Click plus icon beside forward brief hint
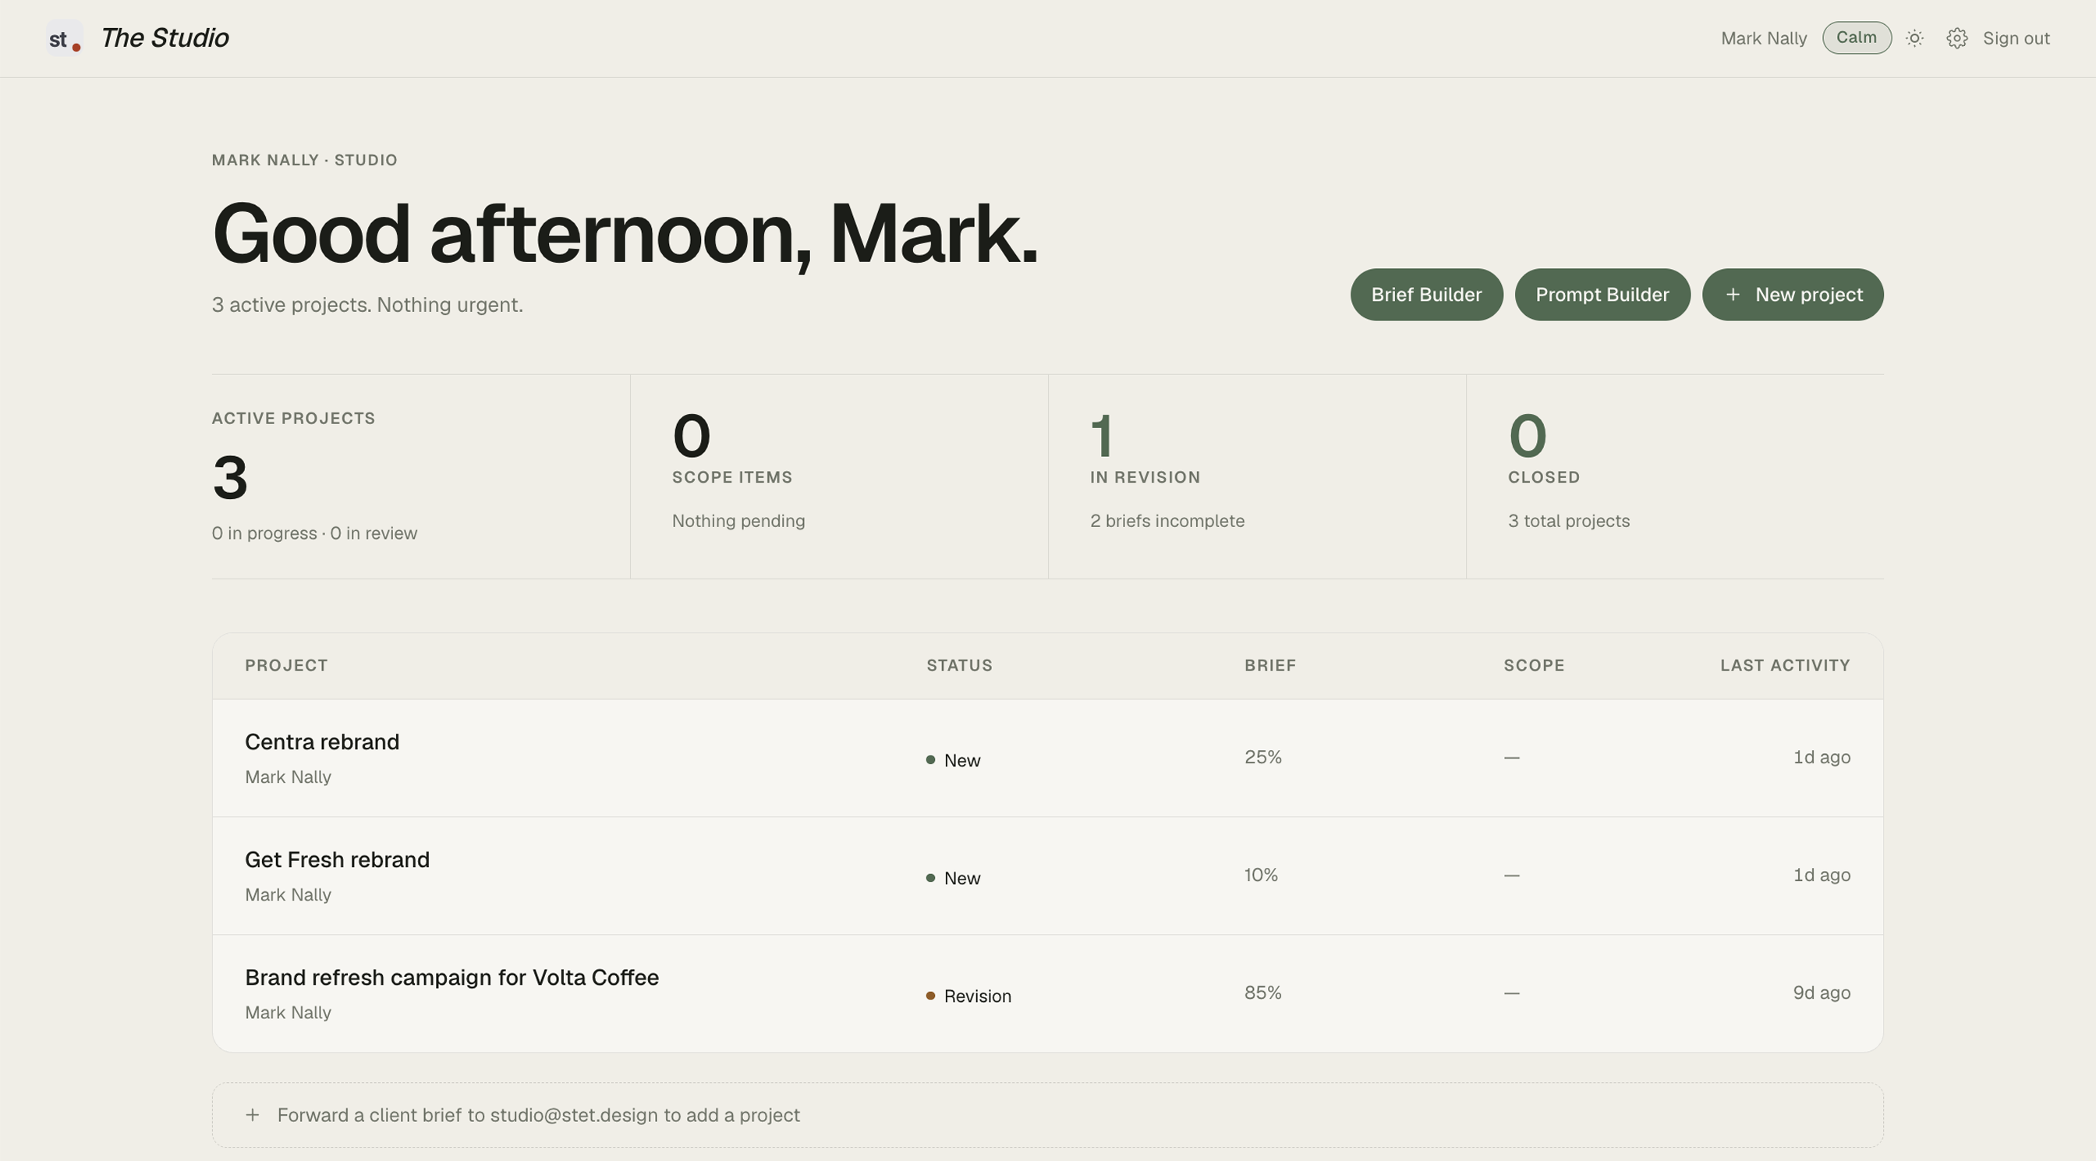 click(252, 1115)
